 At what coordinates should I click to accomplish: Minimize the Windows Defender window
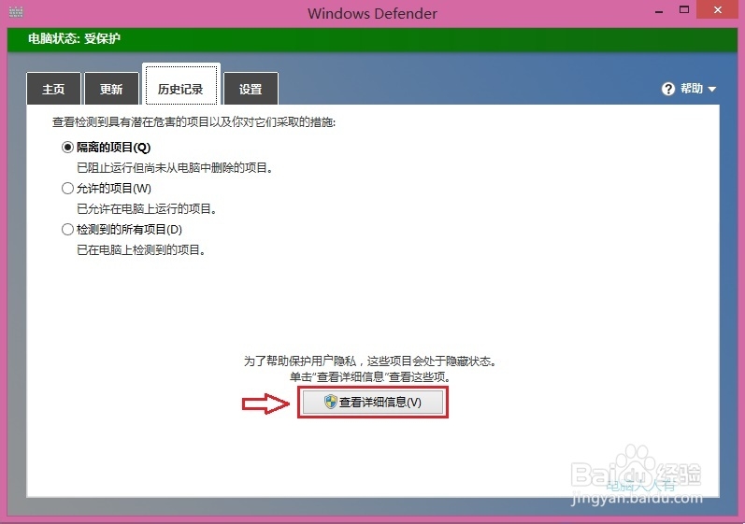coord(659,10)
